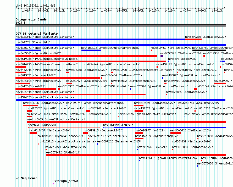233x187 pixels.
Task: Click the MIR3668 gene arrow glyph
Action: tap(53, 184)
